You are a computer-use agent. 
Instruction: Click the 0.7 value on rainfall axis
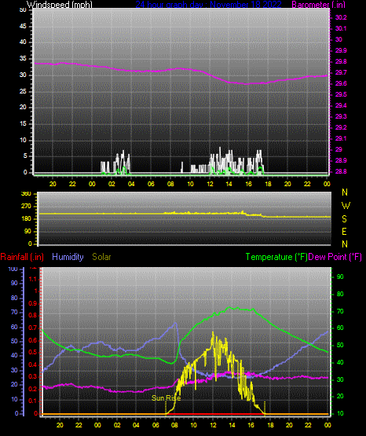coord(32,328)
